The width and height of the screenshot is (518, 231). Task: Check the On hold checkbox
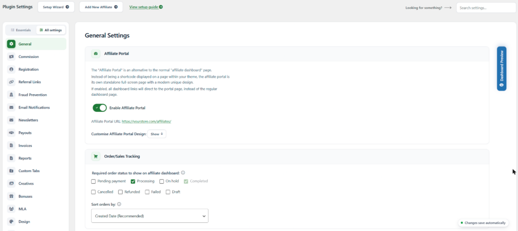click(x=161, y=181)
